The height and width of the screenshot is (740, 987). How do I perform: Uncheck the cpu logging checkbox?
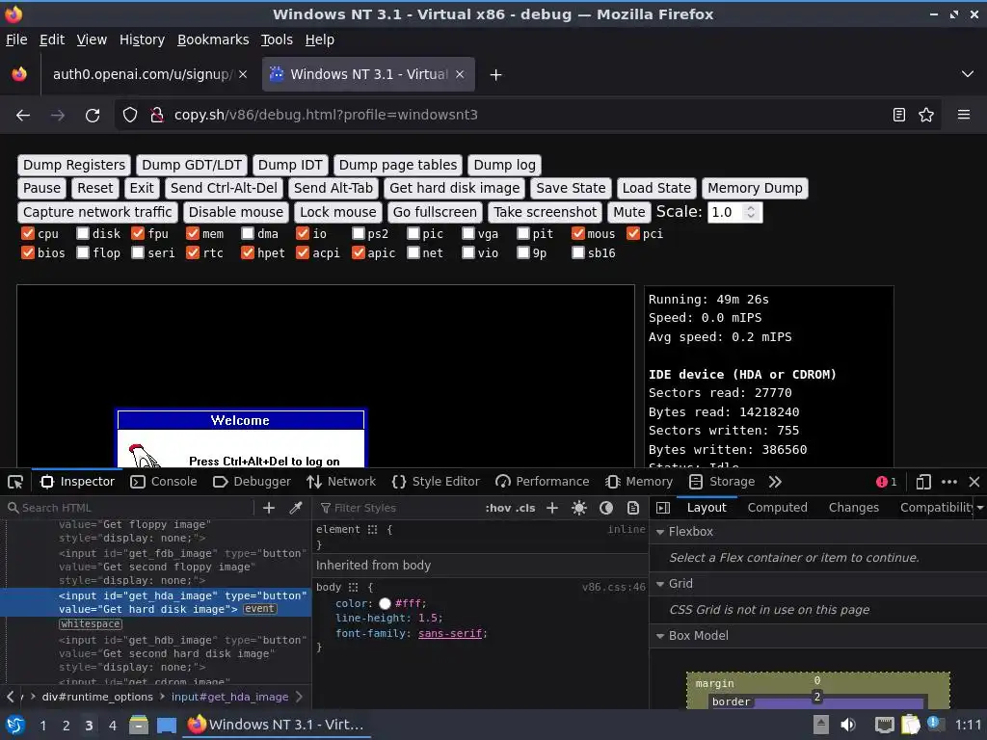pyautogui.click(x=28, y=233)
